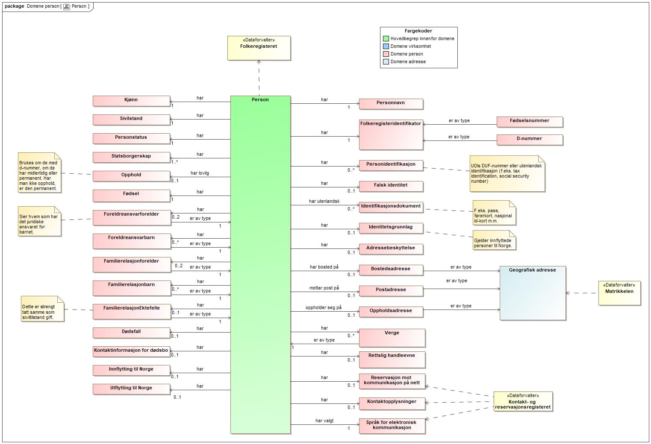Click the note attached to Opphold
The width and height of the screenshot is (651, 444).
(39, 173)
